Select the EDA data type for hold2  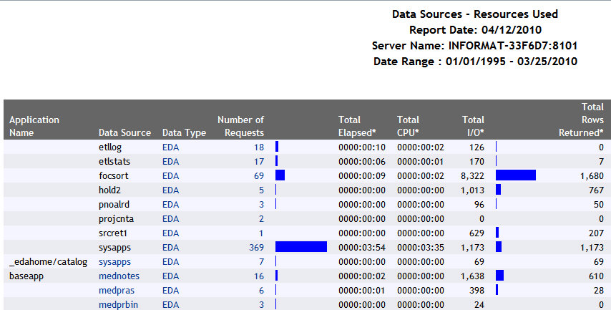point(171,190)
